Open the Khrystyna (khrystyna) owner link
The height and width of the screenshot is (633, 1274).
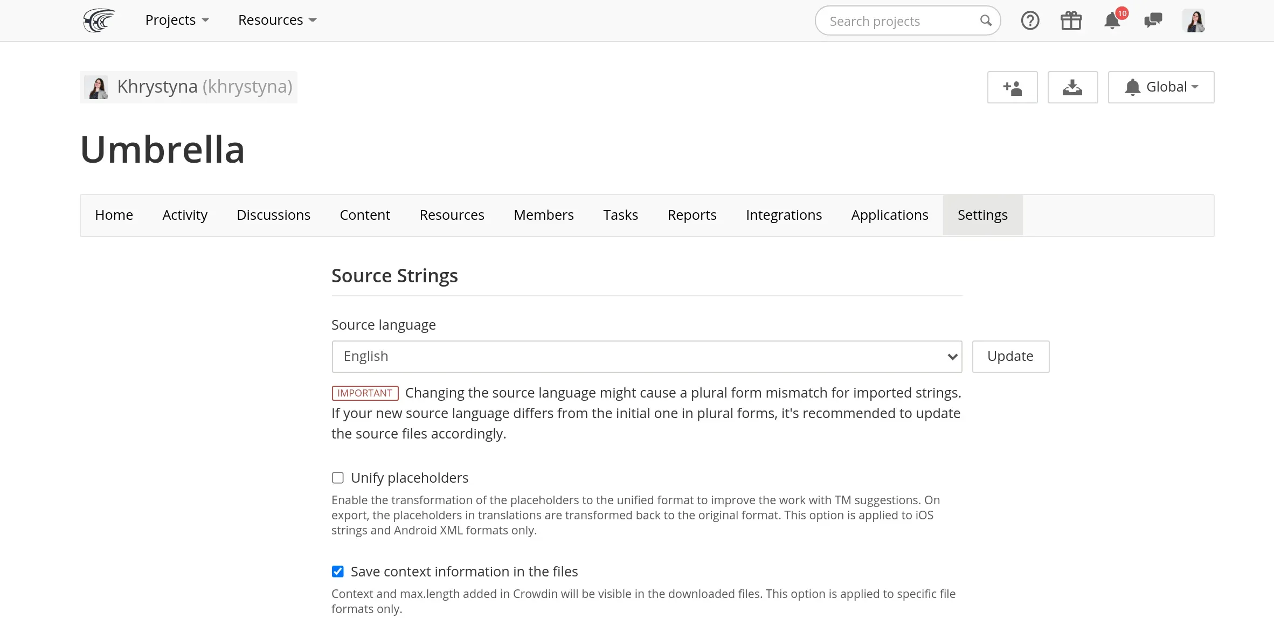coord(204,87)
